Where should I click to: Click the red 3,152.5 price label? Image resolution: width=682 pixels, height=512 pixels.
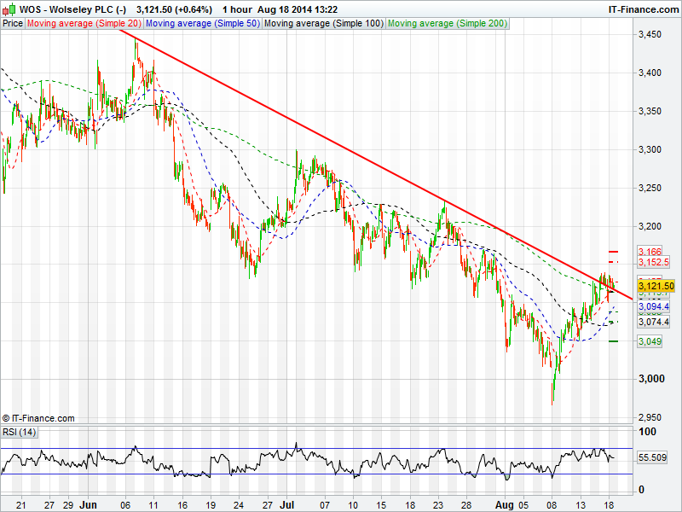[x=652, y=264]
